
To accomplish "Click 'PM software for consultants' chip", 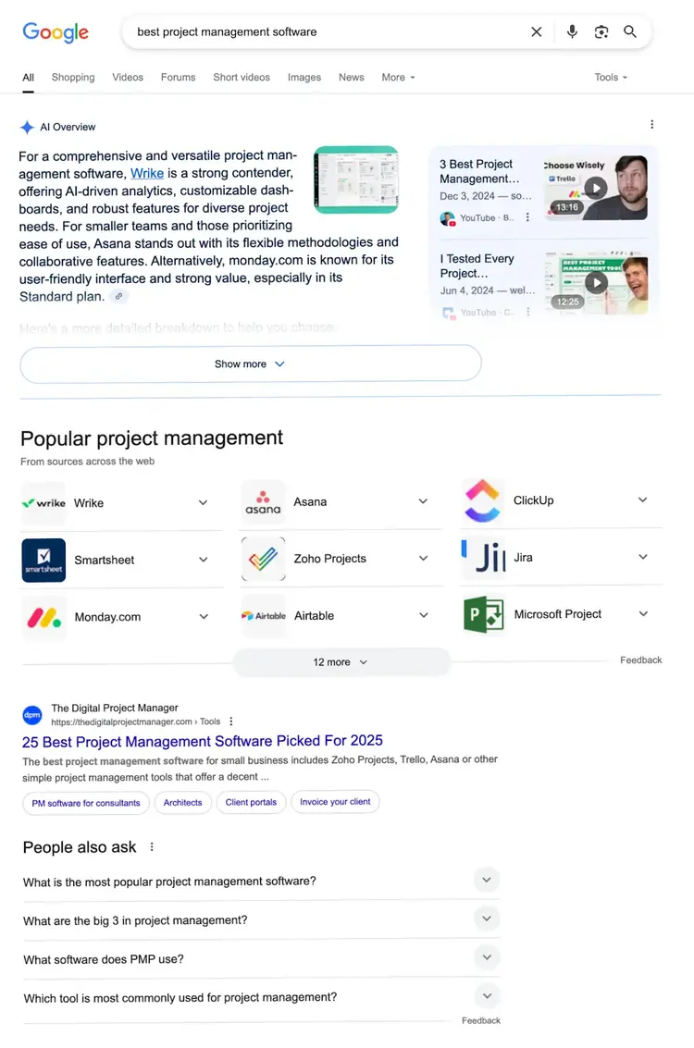I will 86,803.
